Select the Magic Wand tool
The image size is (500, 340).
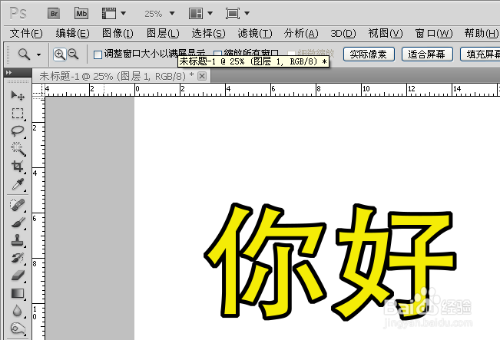click(x=18, y=148)
